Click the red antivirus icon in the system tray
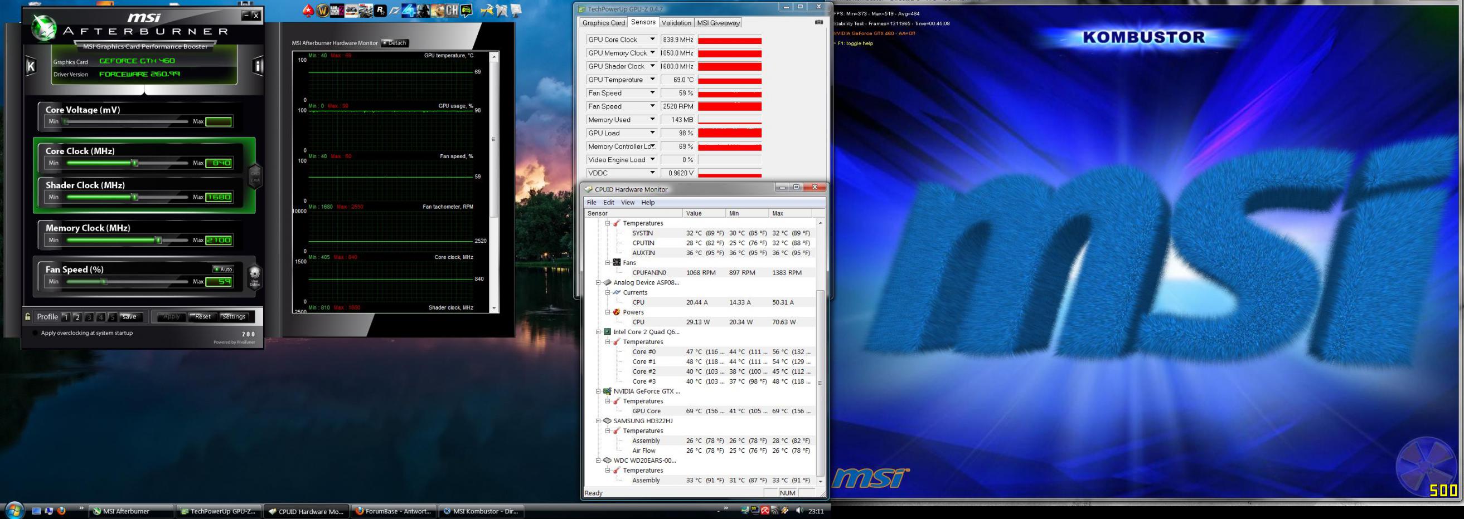Screen dimensions: 1464x519 (x=765, y=511)
